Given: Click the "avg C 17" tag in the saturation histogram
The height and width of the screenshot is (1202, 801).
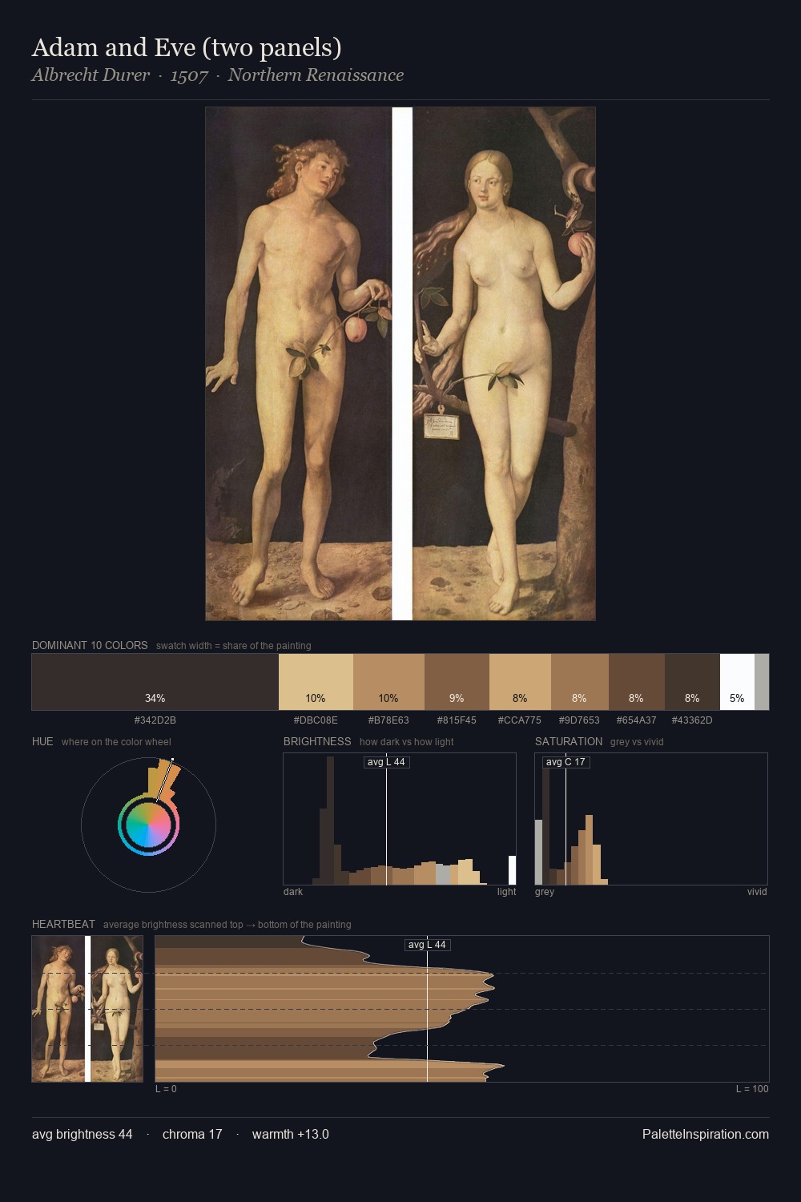Looking at the screenshot, I should (566, 762).
